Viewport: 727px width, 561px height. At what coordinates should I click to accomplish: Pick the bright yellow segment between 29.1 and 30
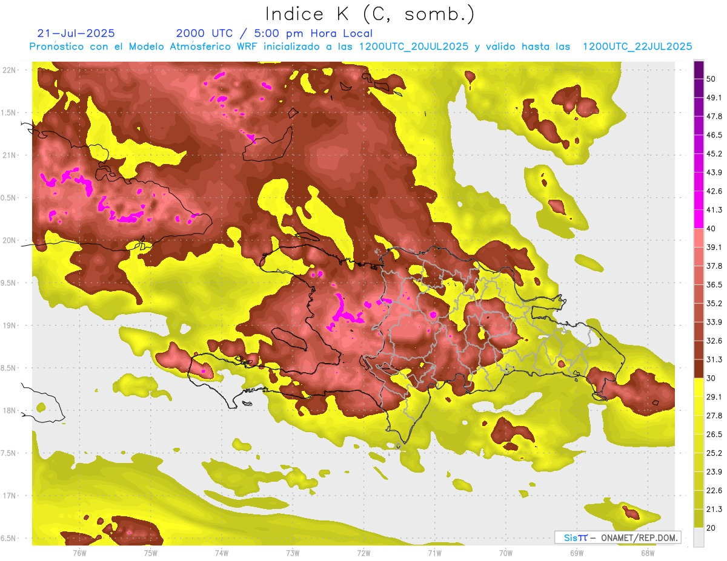699,387
